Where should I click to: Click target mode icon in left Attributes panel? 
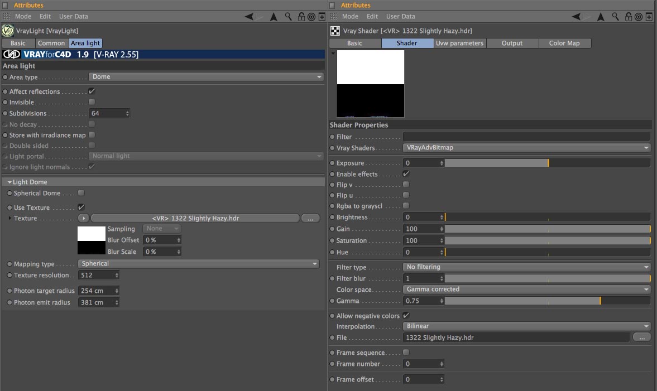(x=311, y=17)
